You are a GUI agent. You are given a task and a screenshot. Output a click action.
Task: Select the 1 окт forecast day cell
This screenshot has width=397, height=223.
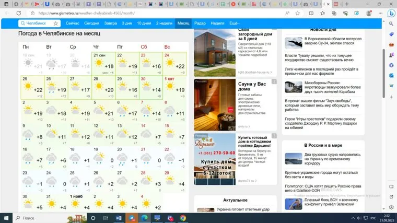(x=176, y=87)
